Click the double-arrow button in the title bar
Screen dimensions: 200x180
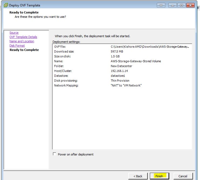tap(160, 5)
